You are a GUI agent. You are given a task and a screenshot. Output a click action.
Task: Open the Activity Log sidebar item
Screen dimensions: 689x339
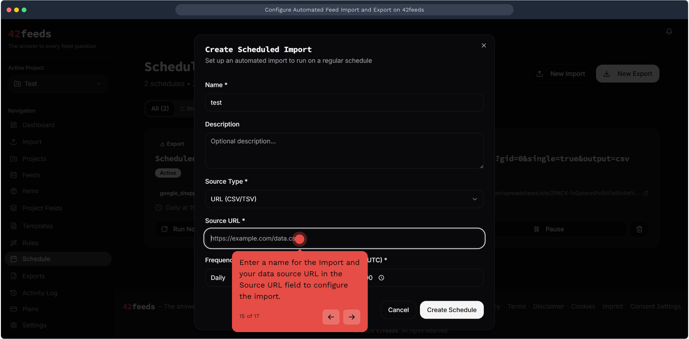coord(40,293)
